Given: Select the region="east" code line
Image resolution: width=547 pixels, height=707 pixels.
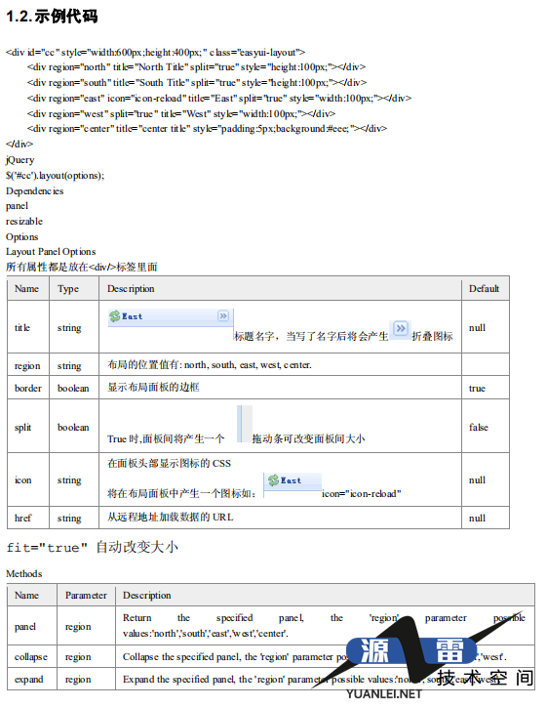Looking at the screenshot, I should (x=218, y=99).
